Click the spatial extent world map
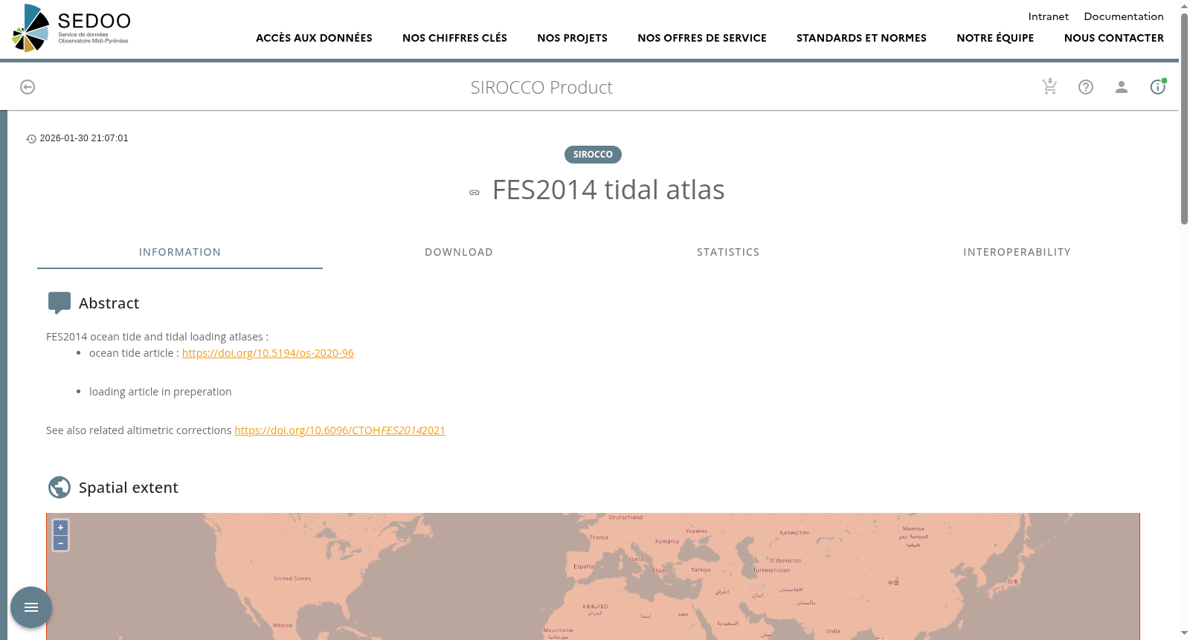Image resolution: width=1190 pixels, height=640 pixels. (x=593, y=576)
